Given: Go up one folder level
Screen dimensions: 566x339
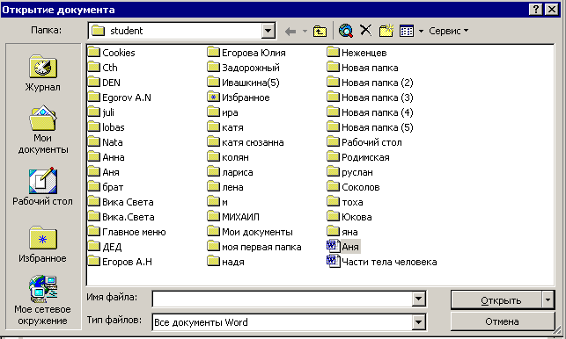Looking at the screenshot, I should pos(320,32).
